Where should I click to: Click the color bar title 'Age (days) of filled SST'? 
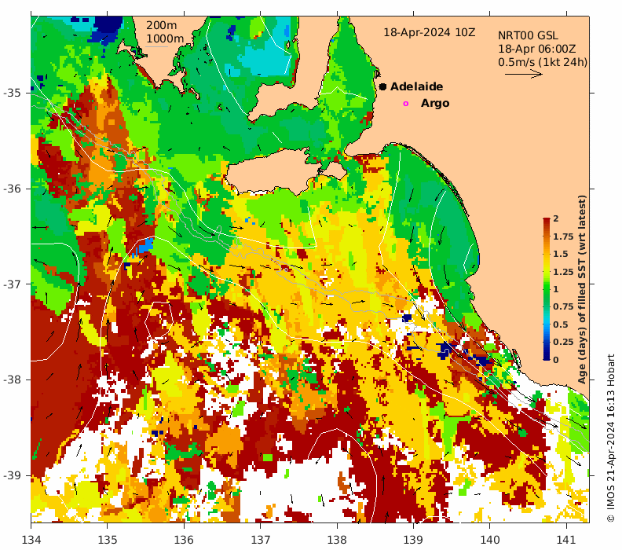point(582,289)
